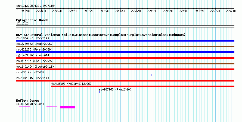The image size is (242, 122).
Task: Click the small esv987963 blue variant marker
Action: 99,92
